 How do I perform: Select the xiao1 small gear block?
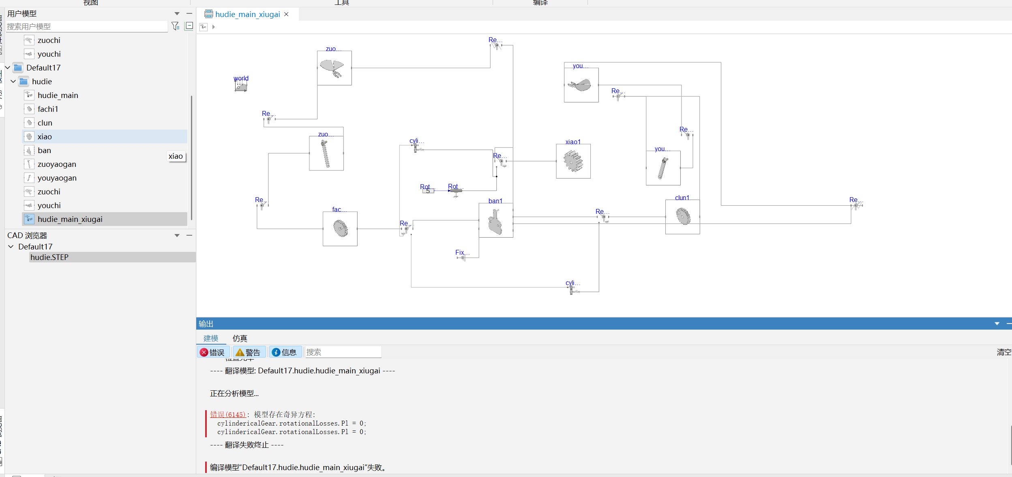[x=573, y=161]
